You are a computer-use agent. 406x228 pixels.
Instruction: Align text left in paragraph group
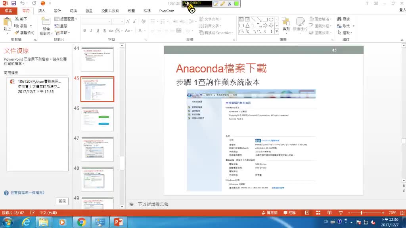pyautogui.click(x=153, y=30)
